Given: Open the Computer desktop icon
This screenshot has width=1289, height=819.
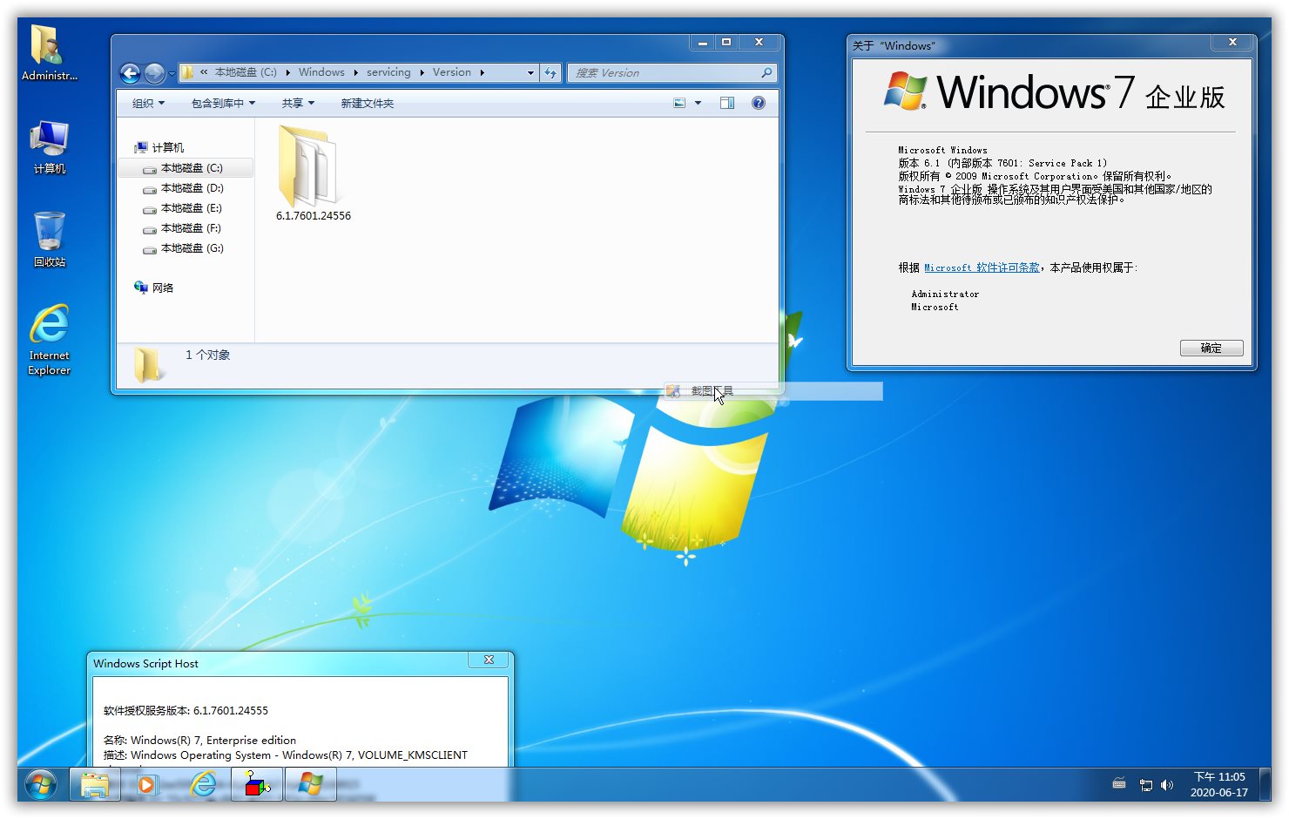Looking at the screenshot, I should (50, 146).
